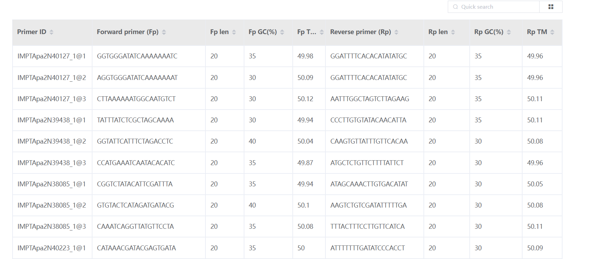Screen dimensions: 590x259
Task: Sort by Forward primer (Fp) arrows
Action: [x=164, y=32]
